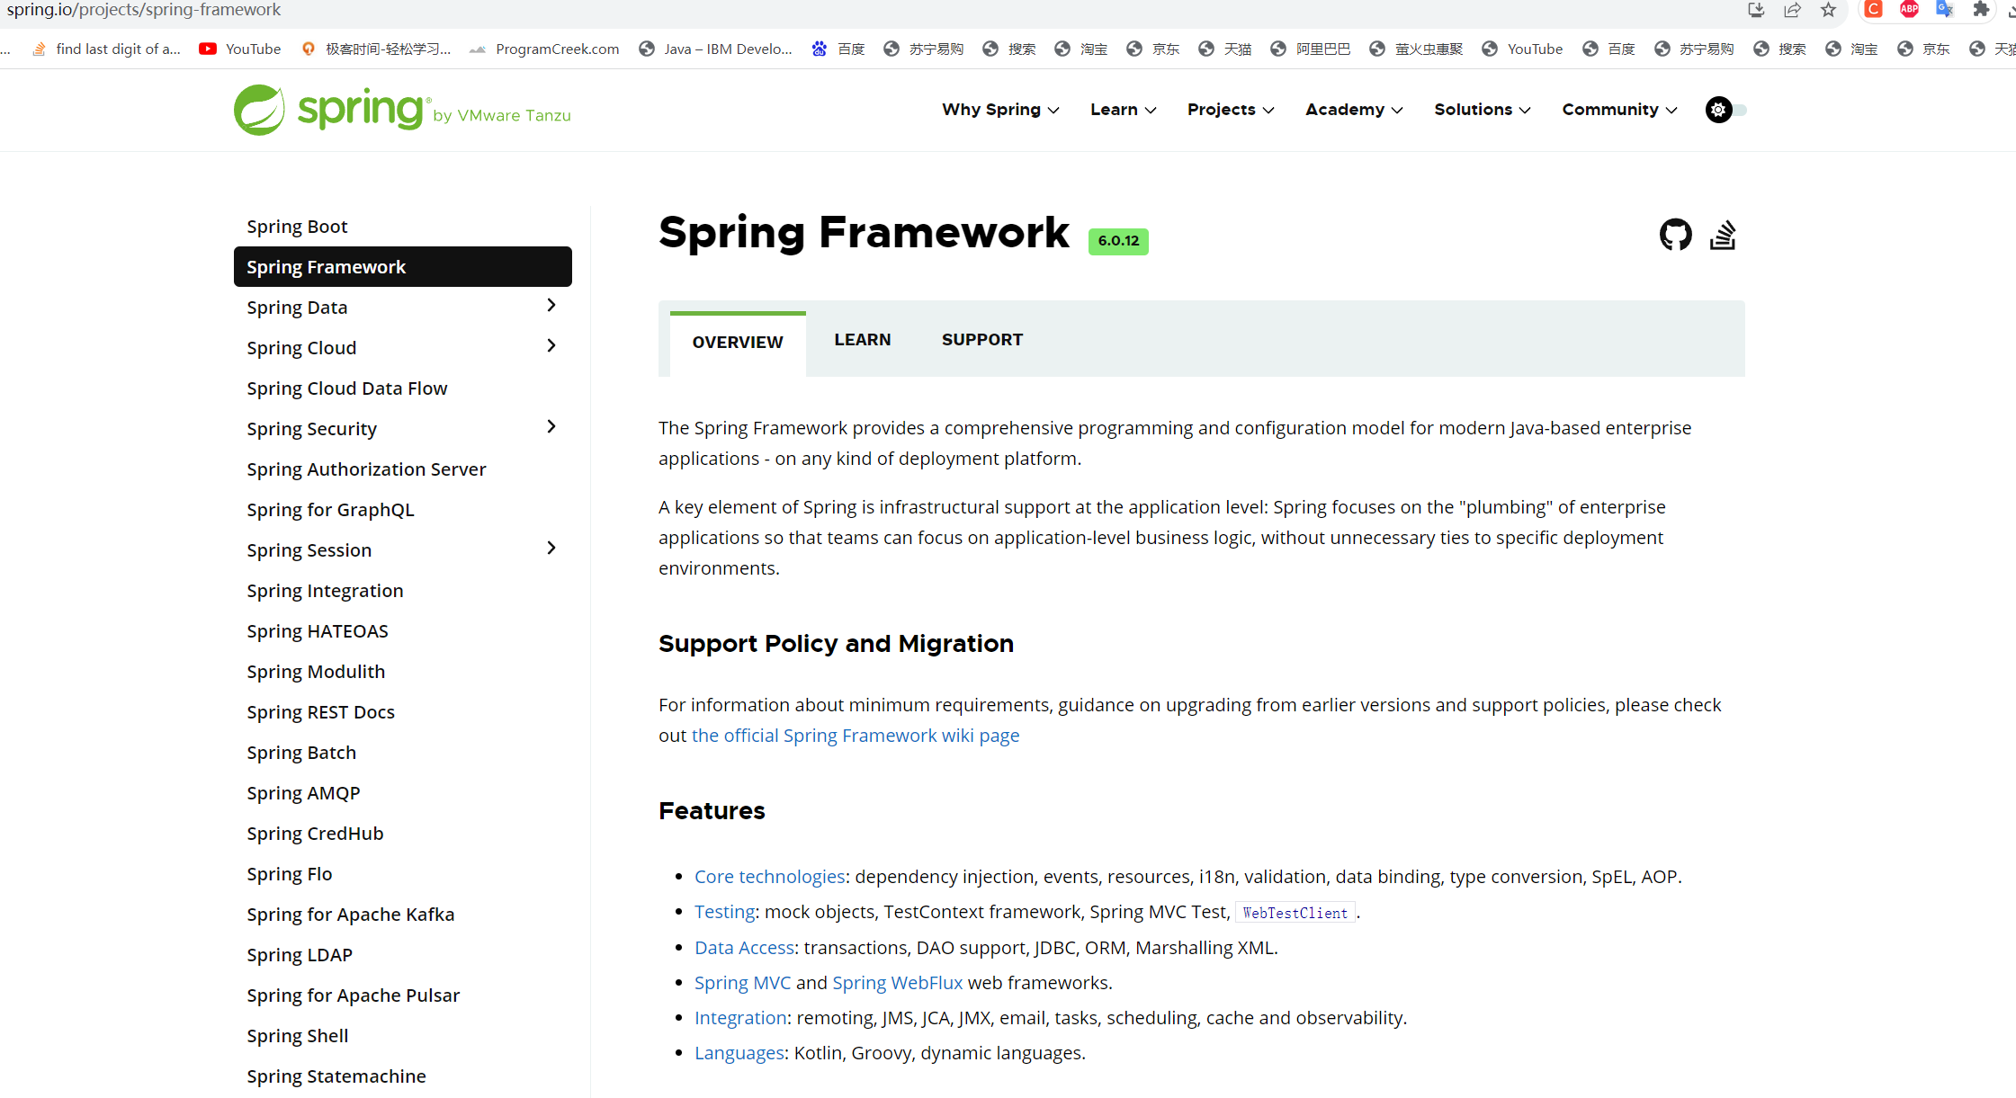Image resolution: width=2016 pixels, height=1098 pixels.
Task: Click the Stack Overflow icon
Action: pos(1723,235)
